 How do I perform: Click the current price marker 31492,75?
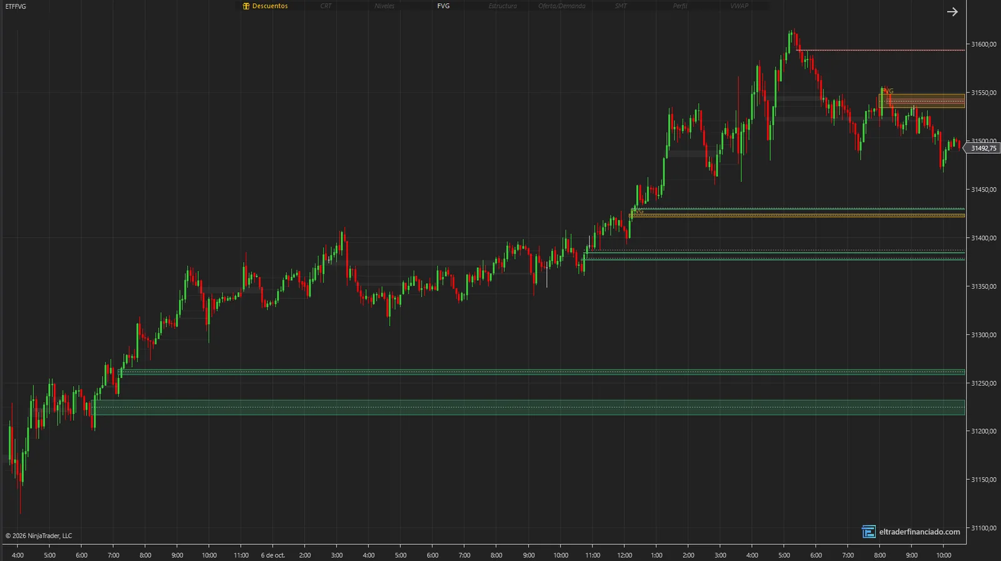click(983, 148)
